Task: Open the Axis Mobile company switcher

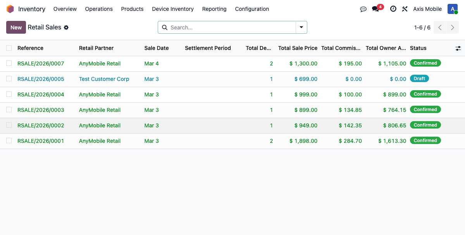Action: click(x=427, y=9)
